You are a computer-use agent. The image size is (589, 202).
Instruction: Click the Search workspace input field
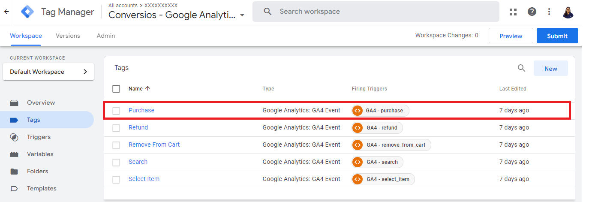(x=376, y=12)
